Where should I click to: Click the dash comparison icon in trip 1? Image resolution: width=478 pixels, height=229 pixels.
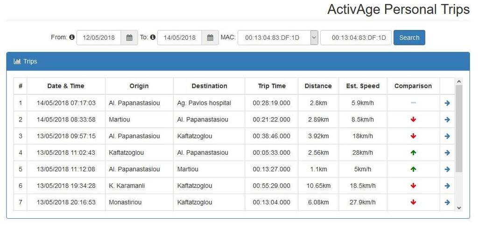[414, 103]
